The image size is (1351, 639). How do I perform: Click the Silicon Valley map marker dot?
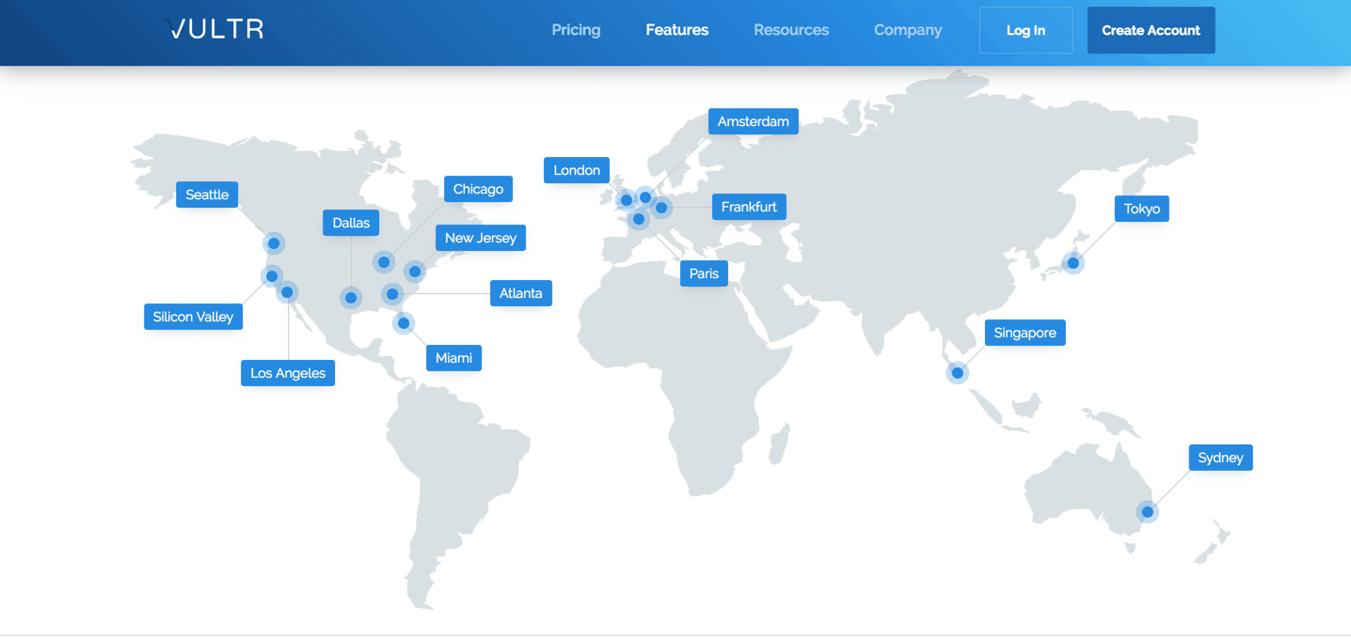pos(272,276)
